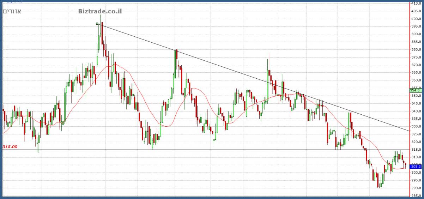Click the 400 label on price axis

(415, 19)
